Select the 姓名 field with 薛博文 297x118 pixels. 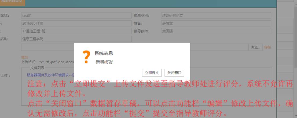[x=216, y=24]
